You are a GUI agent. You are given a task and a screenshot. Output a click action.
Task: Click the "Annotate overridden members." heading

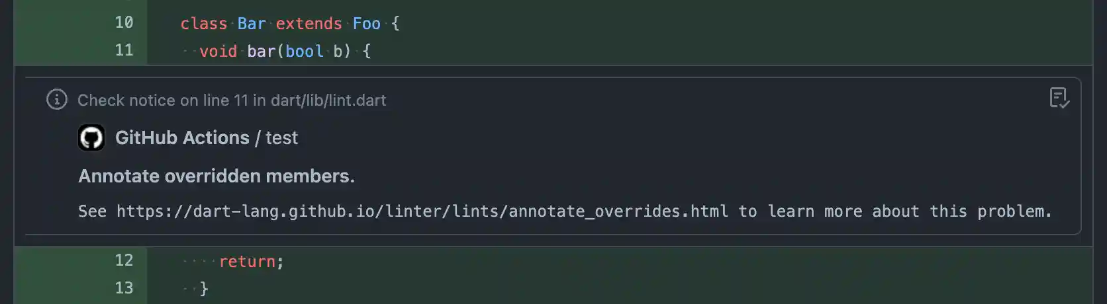click(217, 176)
